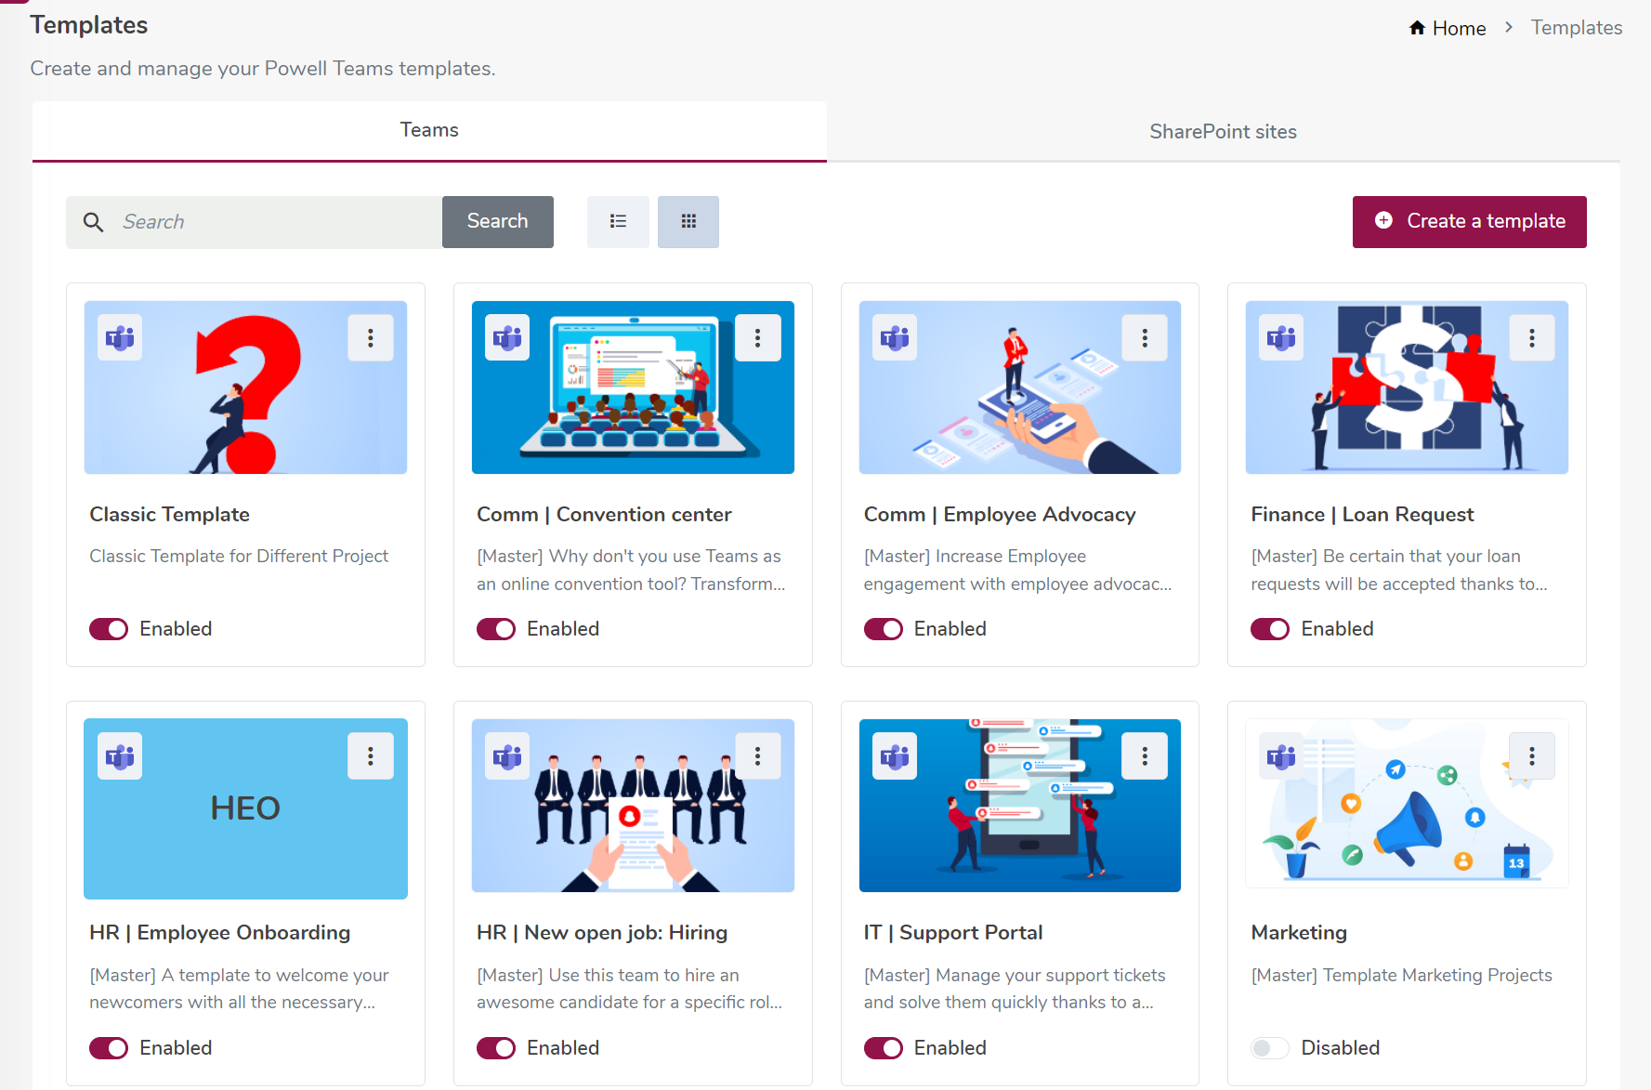Click Teams logo on Finance Loan Request card
Viewport: 1651px width, 1090px height.
click(x=1281, y=338)
